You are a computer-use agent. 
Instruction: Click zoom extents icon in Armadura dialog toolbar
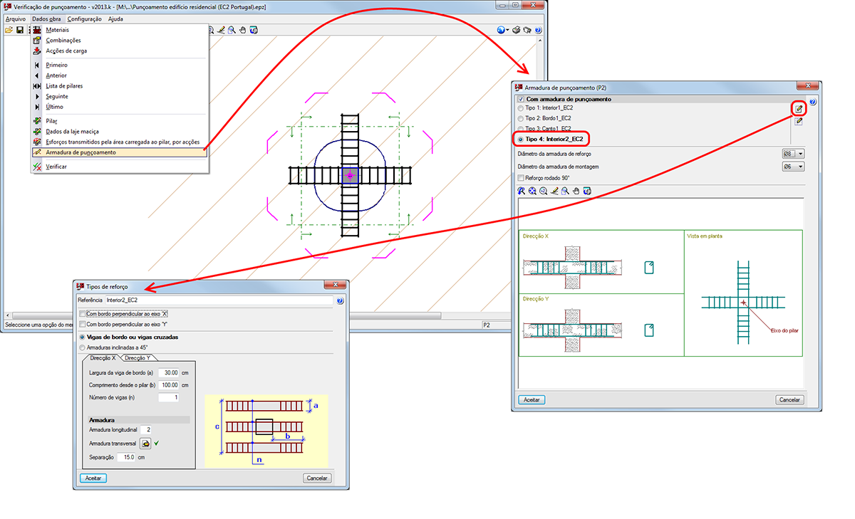(532, 191)
